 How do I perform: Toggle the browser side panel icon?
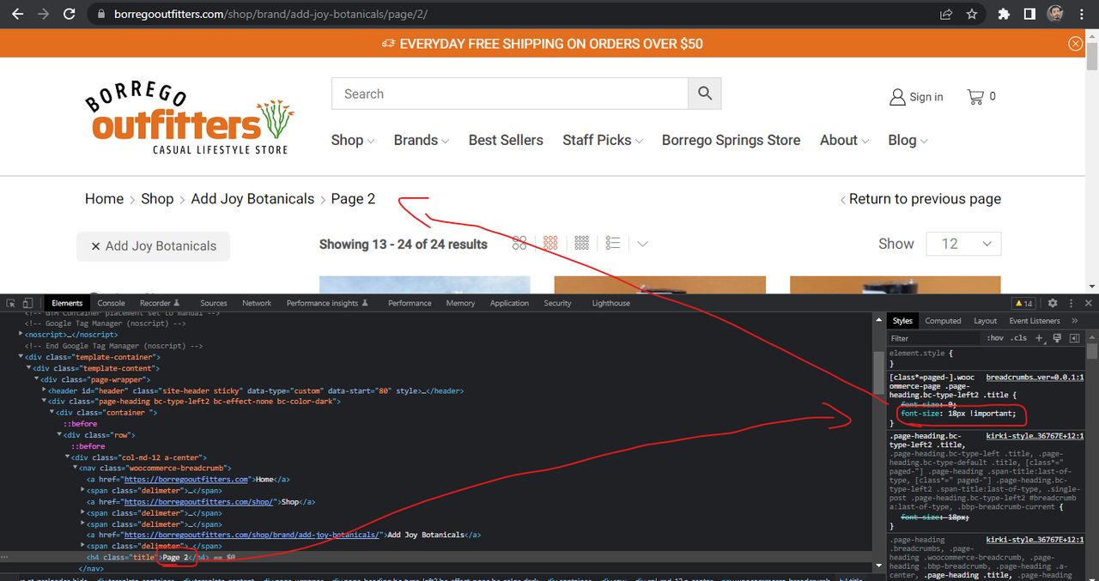coord(1029,14)
